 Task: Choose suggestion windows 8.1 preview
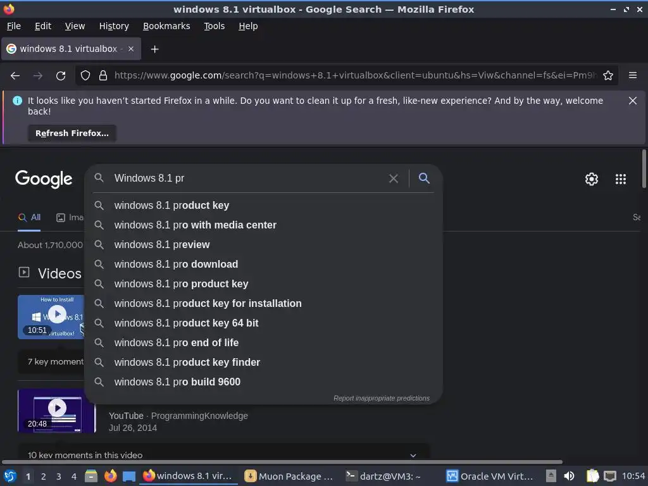263,245
